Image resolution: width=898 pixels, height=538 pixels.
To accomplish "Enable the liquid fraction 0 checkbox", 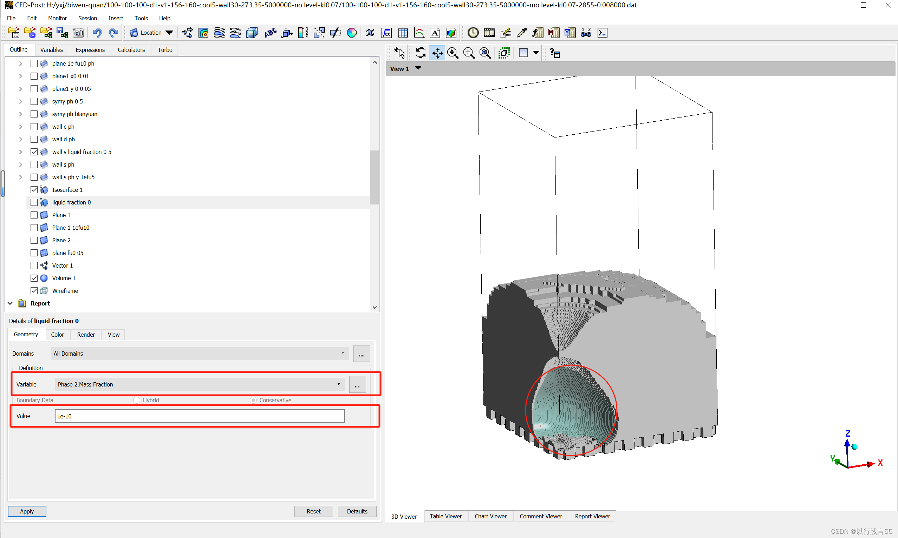I will [x=34, y=202].
